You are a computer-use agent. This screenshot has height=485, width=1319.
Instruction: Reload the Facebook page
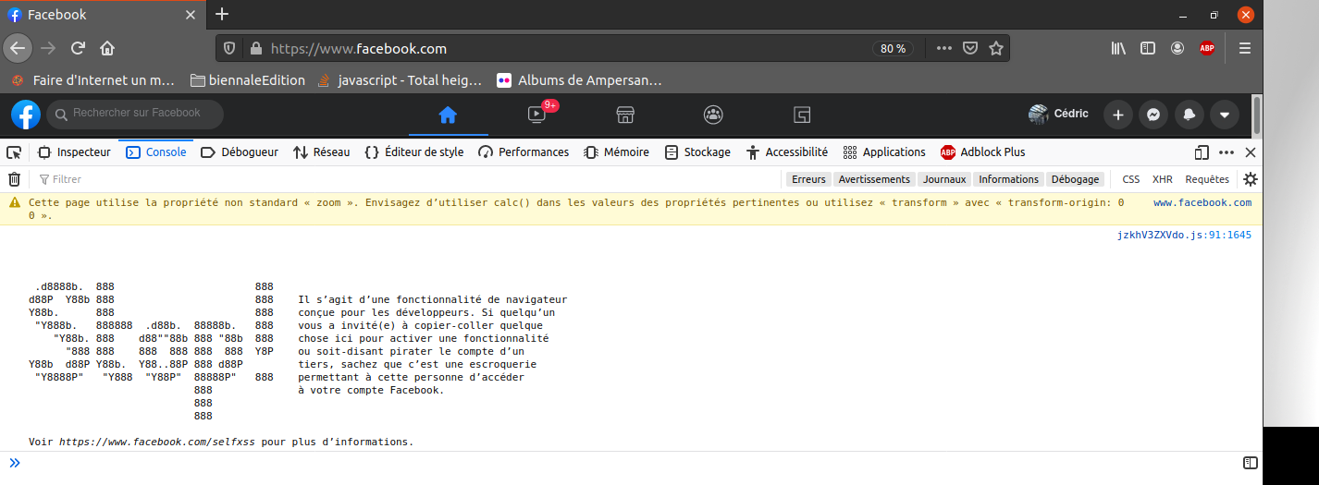click(79, 48)
